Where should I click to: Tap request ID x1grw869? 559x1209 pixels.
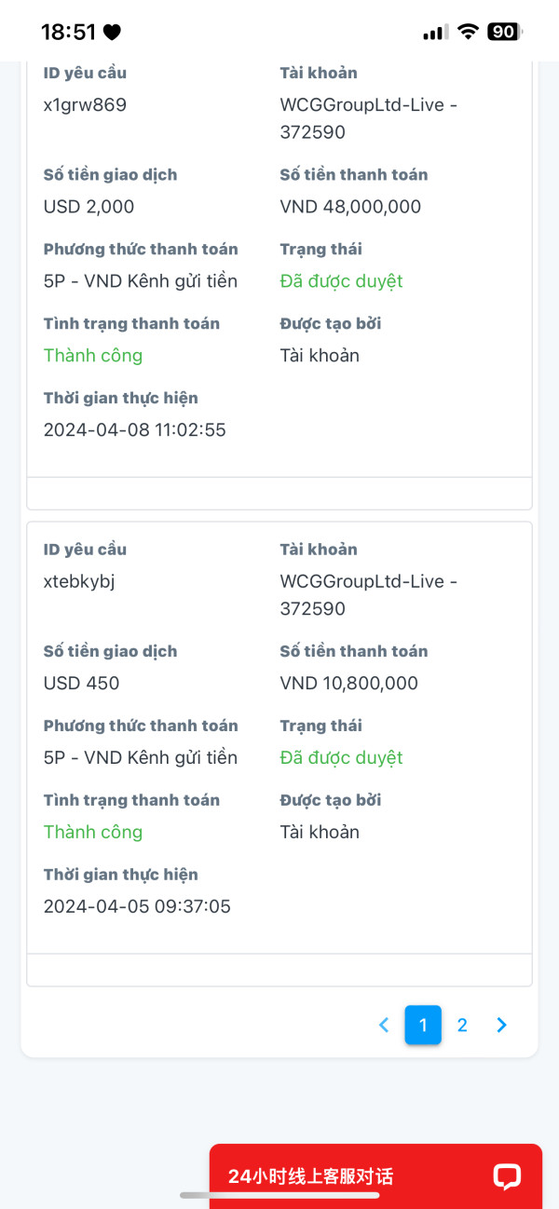(x=85, y=104)
